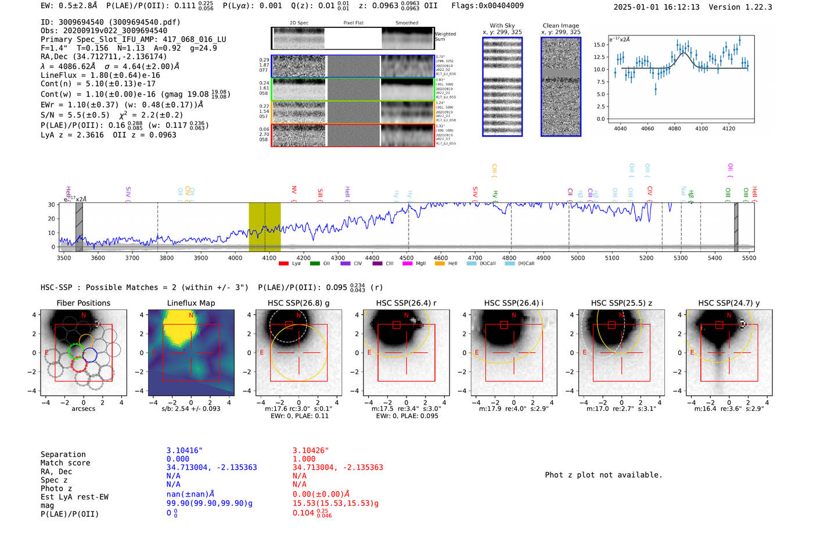
Task: Click the Cont(w) gmag 19.08 line
Action: (x=135, y=94)
